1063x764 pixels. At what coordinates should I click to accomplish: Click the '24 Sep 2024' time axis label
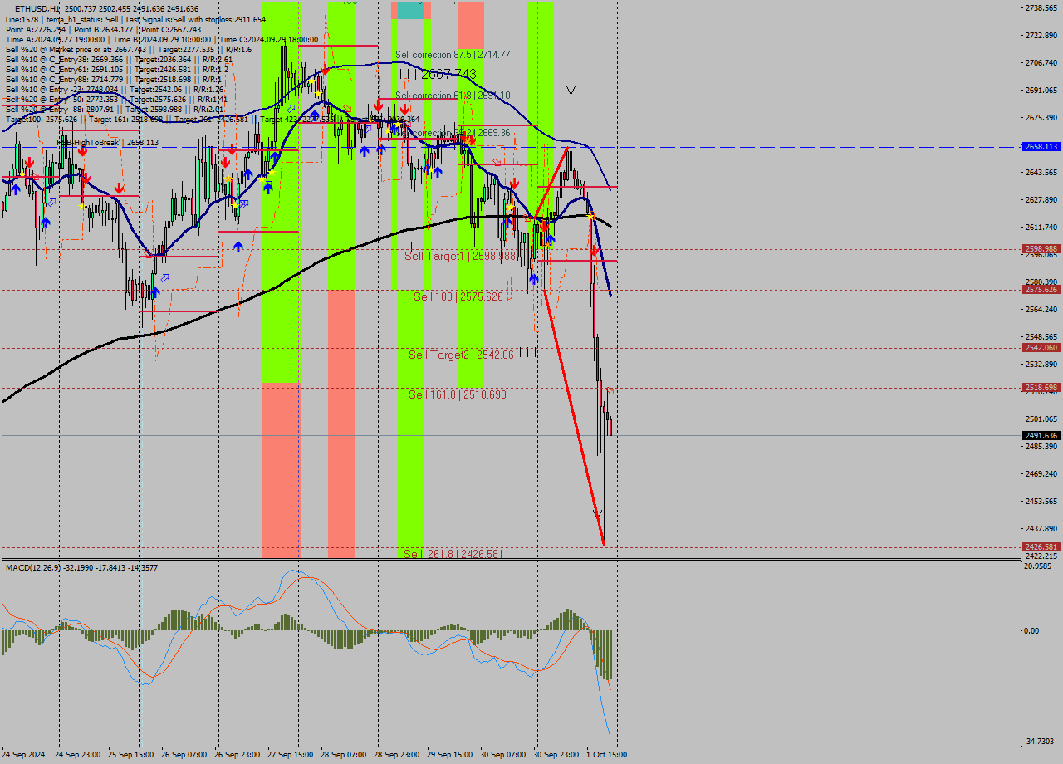[x=25, y=755]
